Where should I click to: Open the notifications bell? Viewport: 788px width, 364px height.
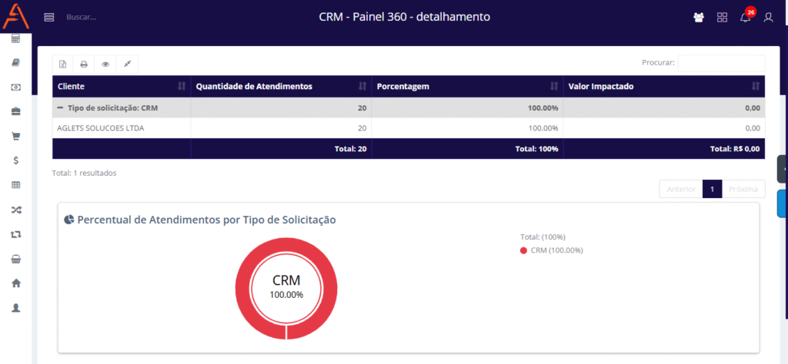pyautogui.click(x=745, y=17)
